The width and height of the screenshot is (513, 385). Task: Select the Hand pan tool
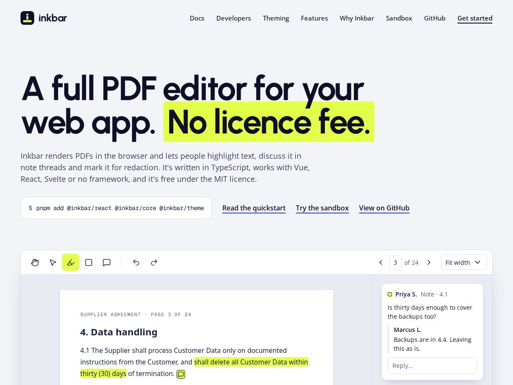35,262
